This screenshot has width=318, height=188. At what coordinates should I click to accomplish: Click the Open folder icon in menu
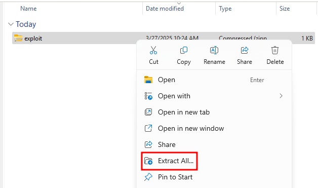148,80
